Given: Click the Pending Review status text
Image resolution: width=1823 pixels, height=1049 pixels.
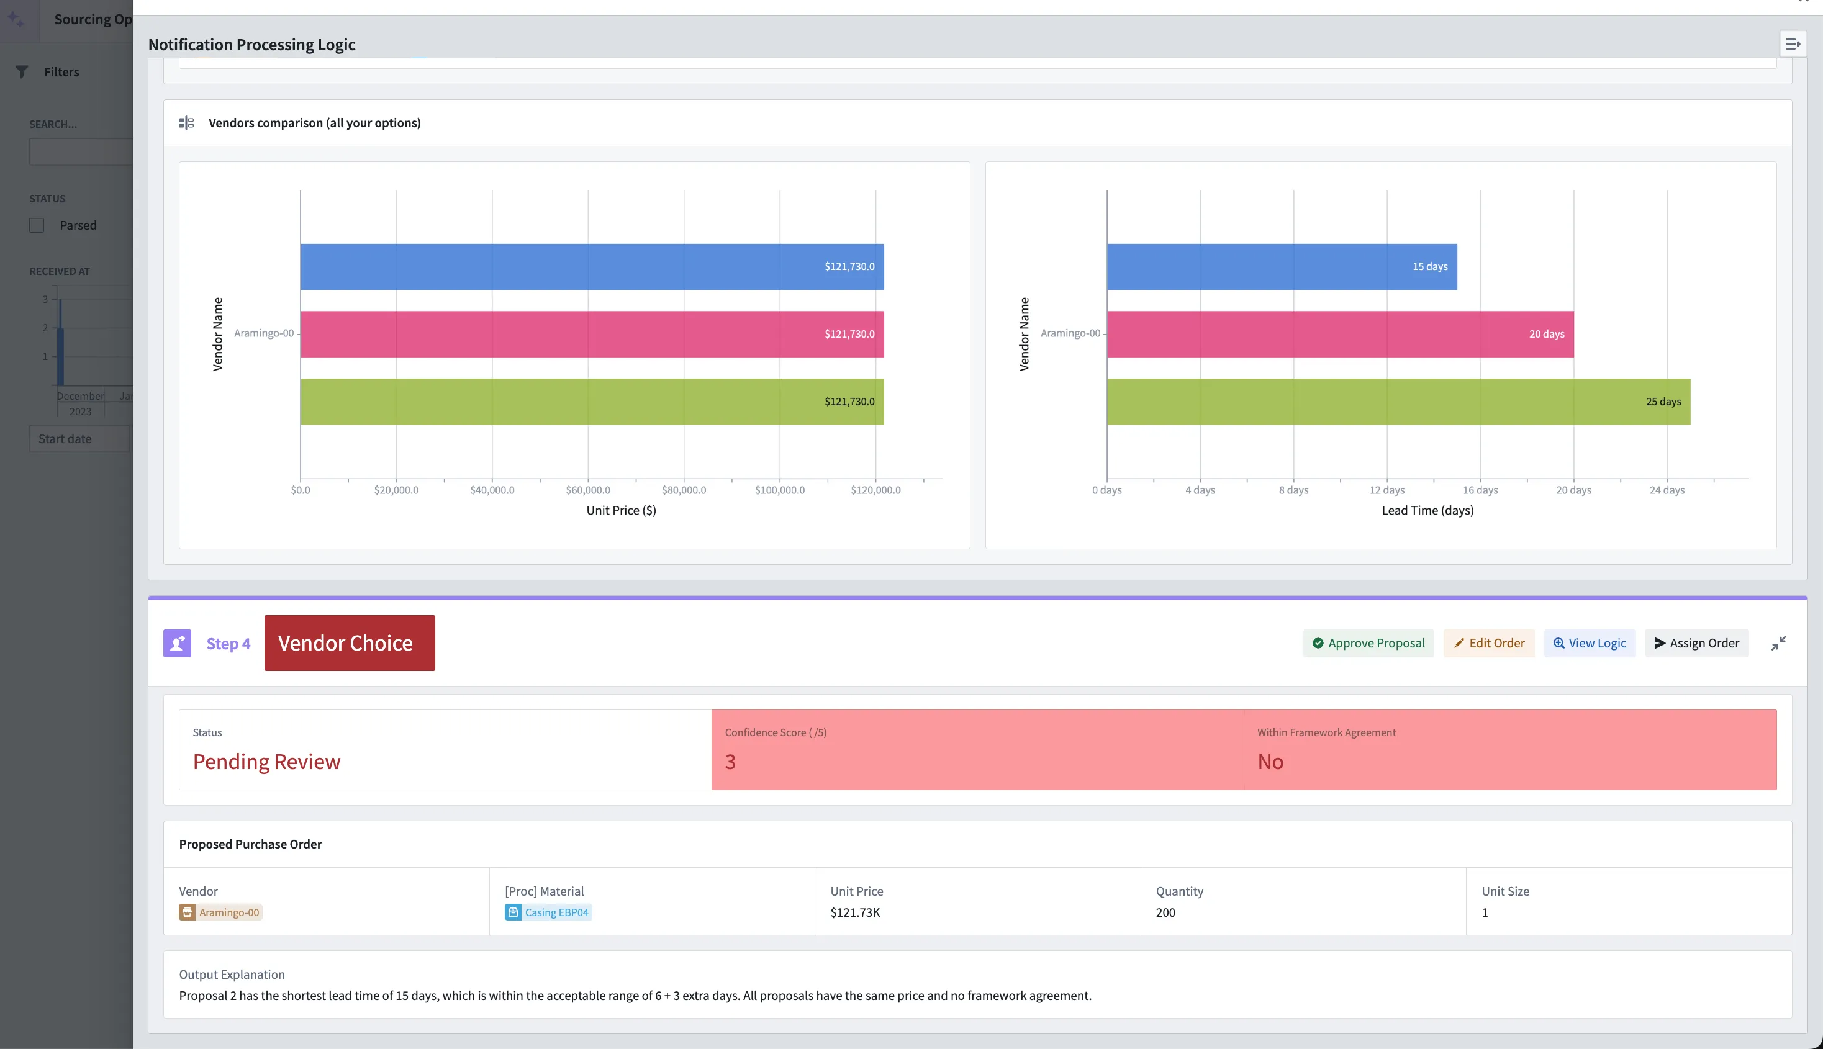Looking at the screenshot, I should (x=266, y=762).
